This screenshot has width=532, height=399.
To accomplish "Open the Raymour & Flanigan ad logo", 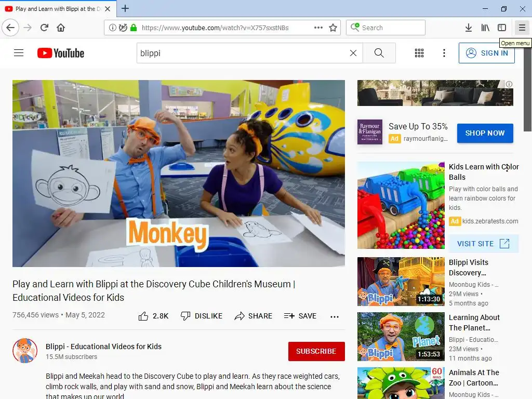I will (x=370, y=132).
